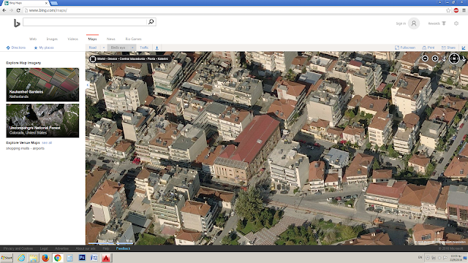Switch to Road map view
The height and width of the screenshot is (263, 468).
tap(93, 47)
